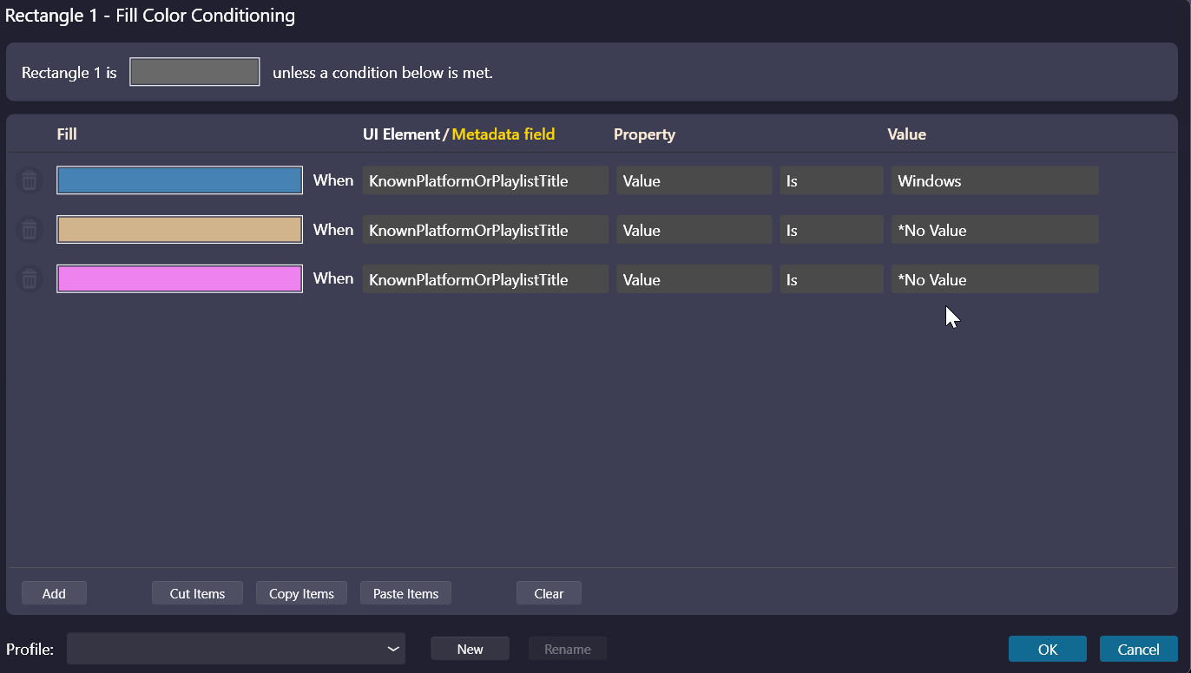Click the Windows value field
The height and width of the screenshot is (673, 1191).
(994, 181)
